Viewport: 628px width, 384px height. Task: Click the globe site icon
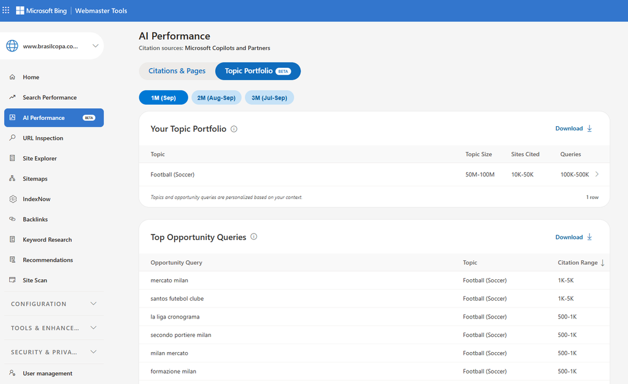[12, 46]
